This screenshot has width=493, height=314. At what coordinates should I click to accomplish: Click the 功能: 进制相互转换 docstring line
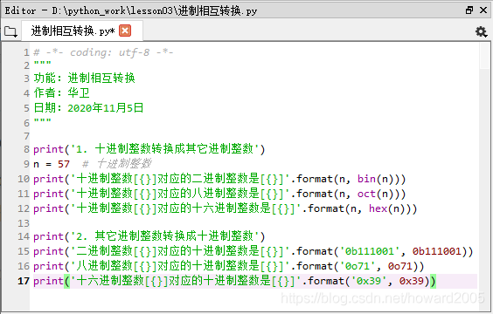click(x=84, y=78)
